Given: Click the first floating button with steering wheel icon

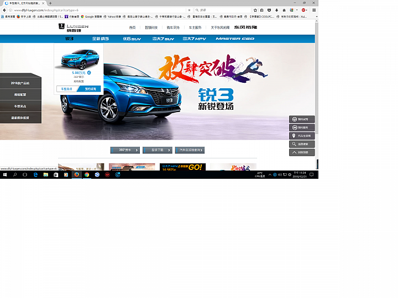Looking at the screenshot, I should 302,119.
